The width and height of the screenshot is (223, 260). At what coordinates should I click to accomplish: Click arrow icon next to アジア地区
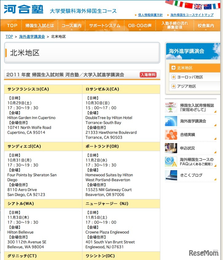[173, 86]
